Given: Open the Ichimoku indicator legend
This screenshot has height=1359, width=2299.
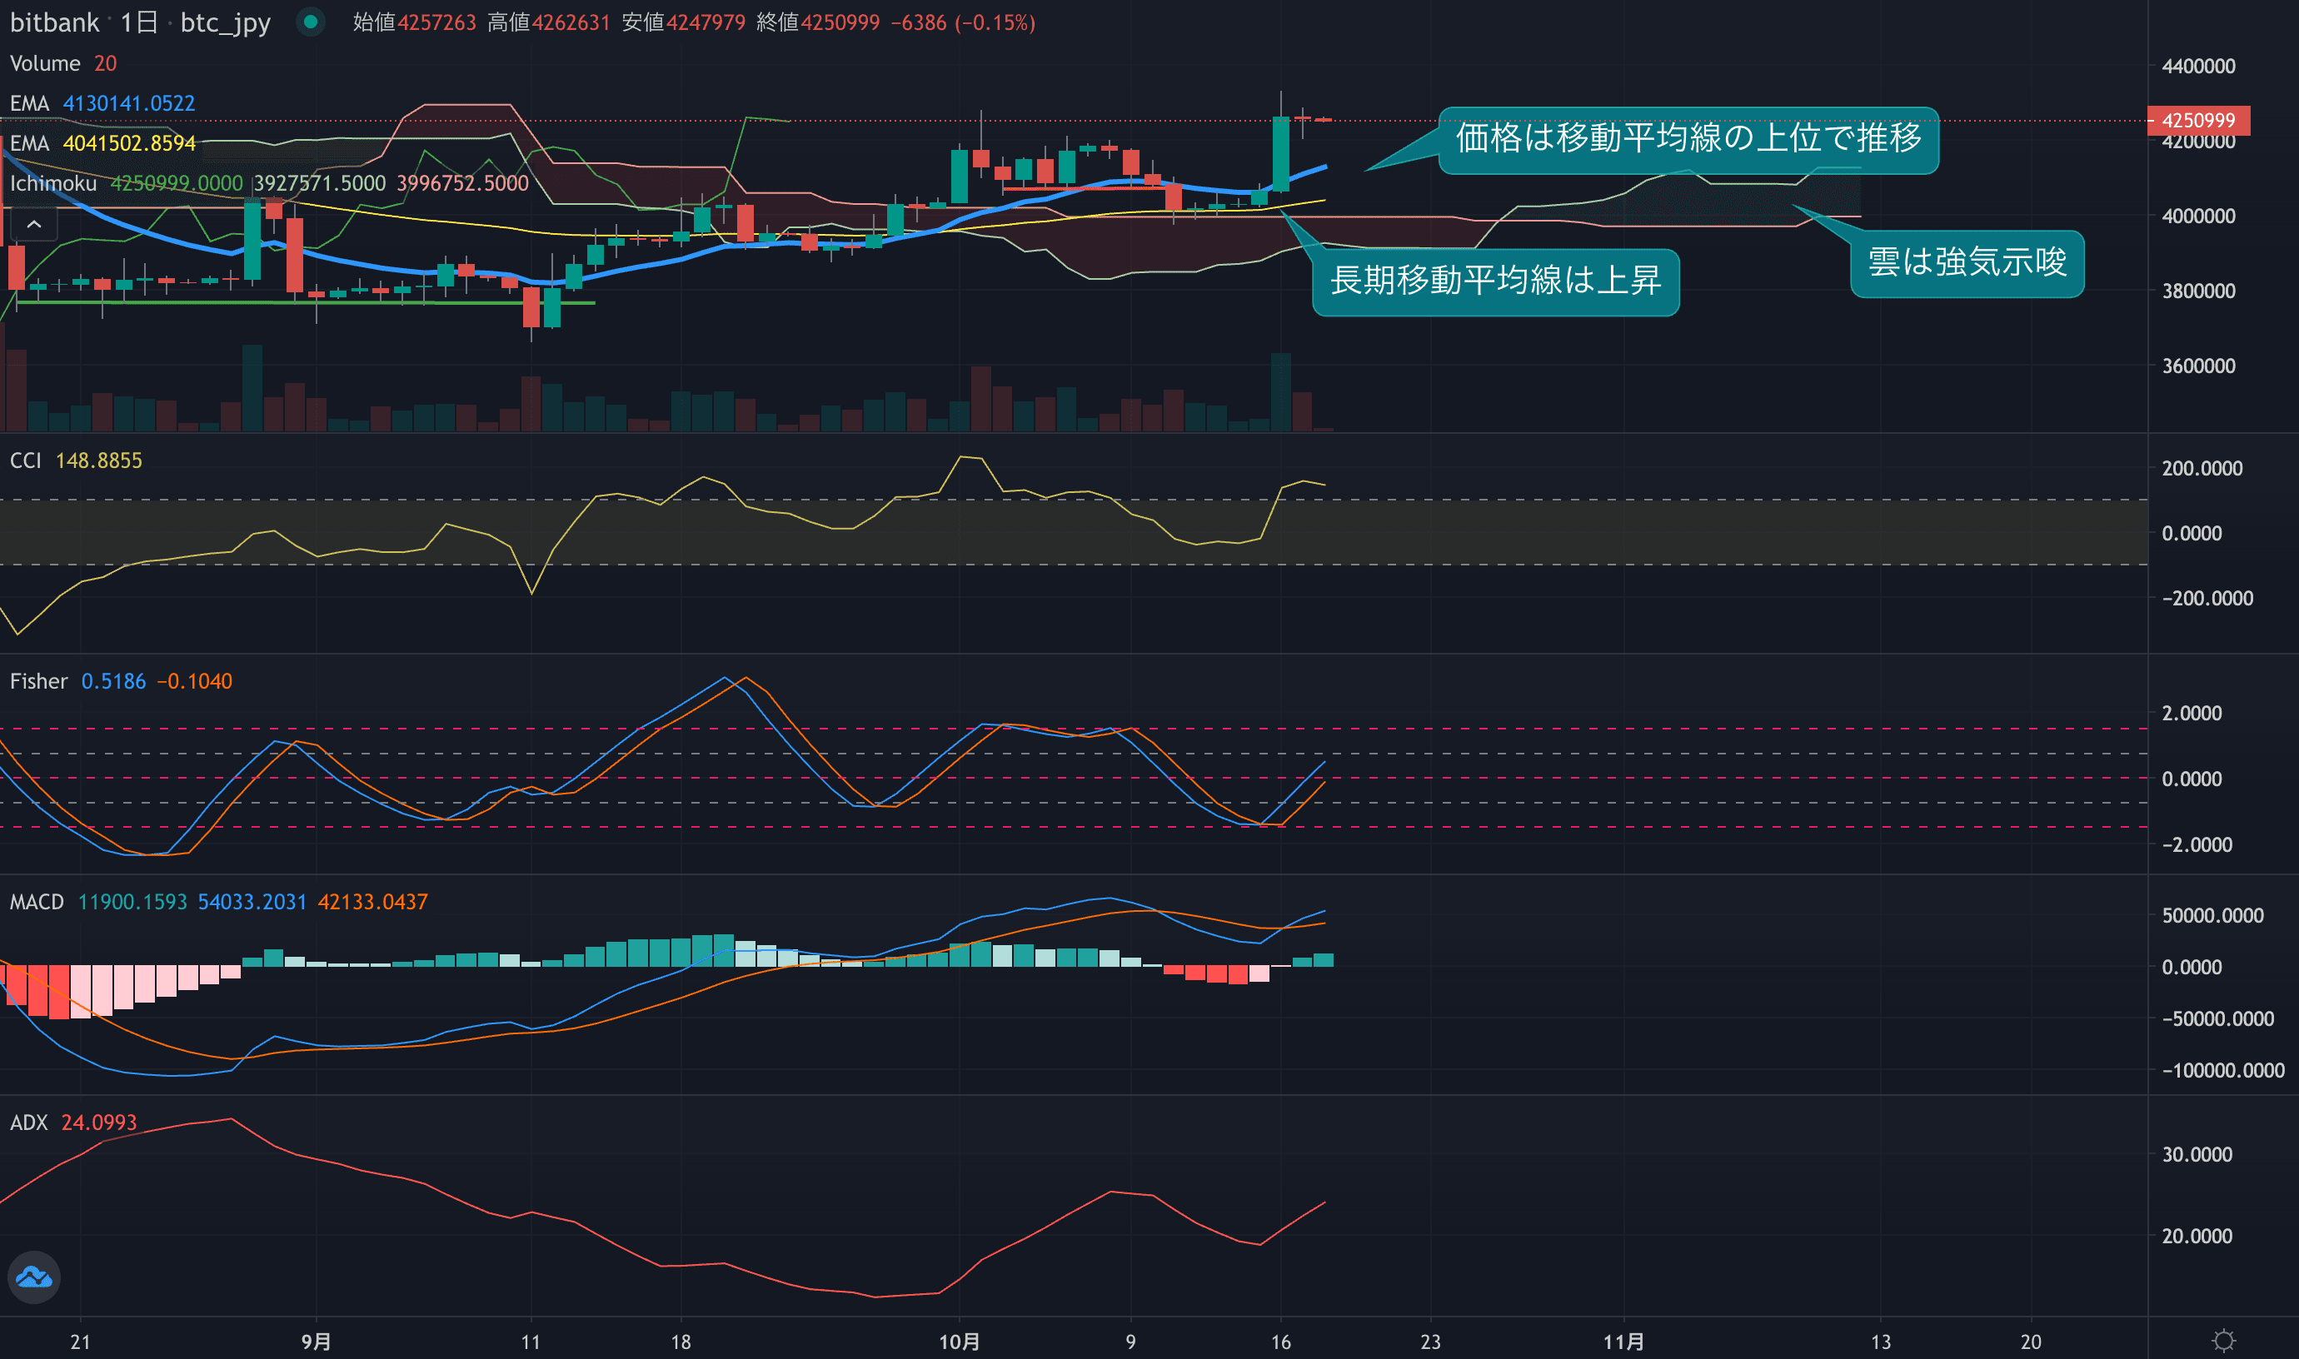Looking at the screenshot, I should click(53, 183).
